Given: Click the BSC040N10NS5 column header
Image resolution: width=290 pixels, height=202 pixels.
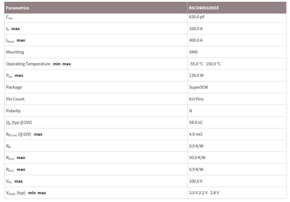Looking at the screenshot, I should [203, 8].
